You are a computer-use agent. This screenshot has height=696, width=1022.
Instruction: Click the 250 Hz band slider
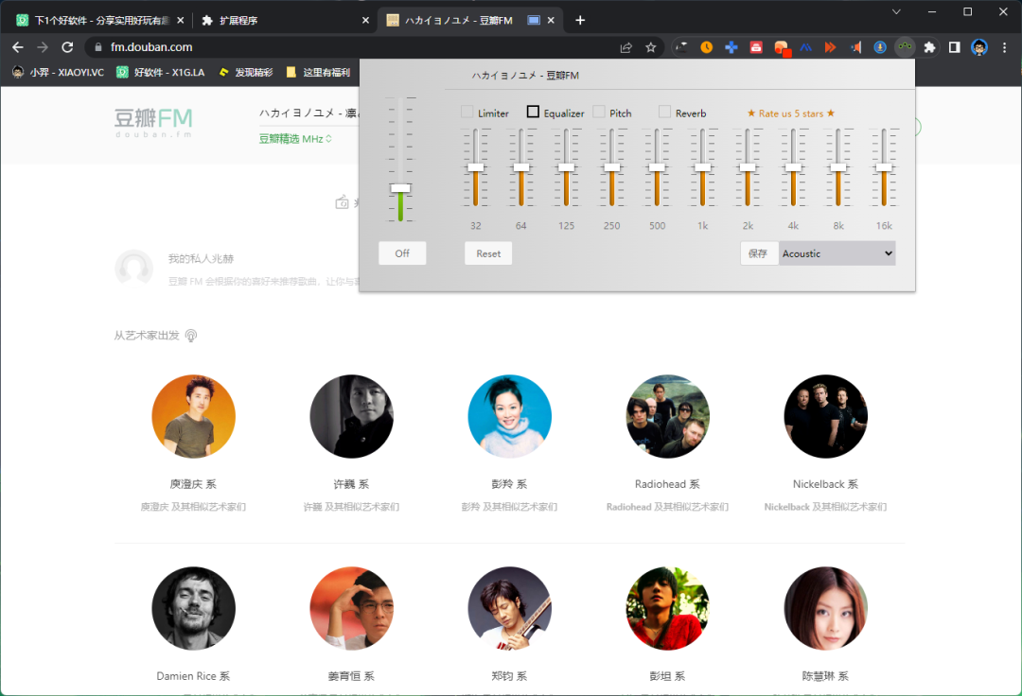[x=612, y=167]
